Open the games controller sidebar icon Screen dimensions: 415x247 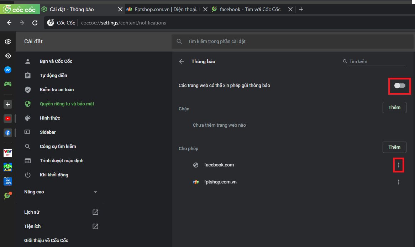8,84
